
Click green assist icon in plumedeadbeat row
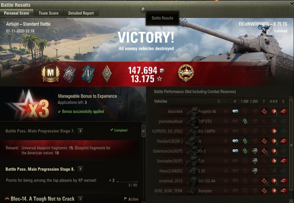pyautogui.click(x=245, y=121)
